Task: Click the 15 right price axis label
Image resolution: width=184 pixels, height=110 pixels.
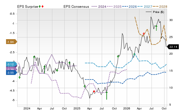Action: (171, 71)
